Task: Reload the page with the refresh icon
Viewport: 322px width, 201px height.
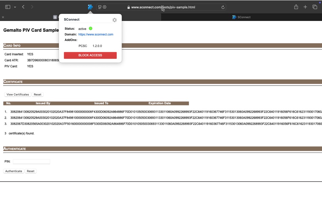Action: click(223, 7)
